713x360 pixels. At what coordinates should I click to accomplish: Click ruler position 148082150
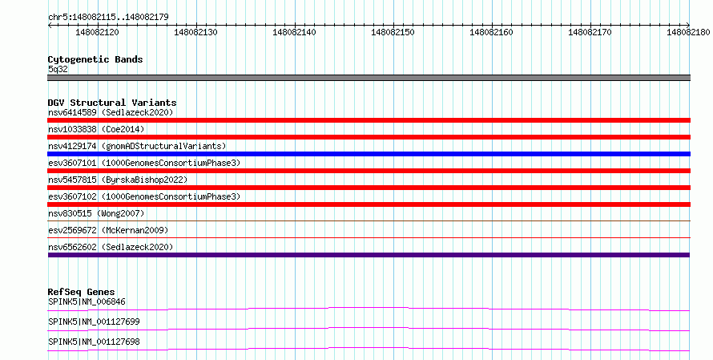coord(393,32)
